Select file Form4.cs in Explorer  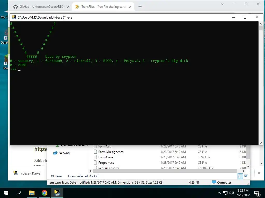[105, 146]
